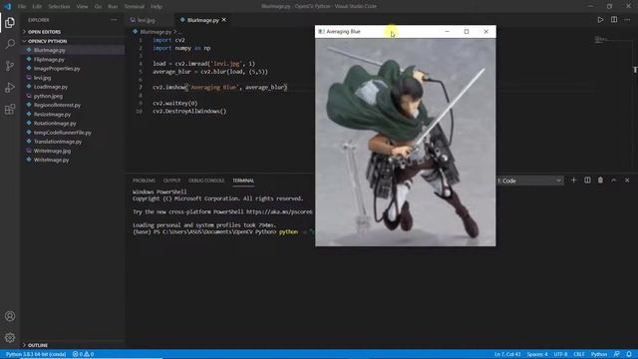Open FlipImage.py in the file tree

(x=49, y=60)
